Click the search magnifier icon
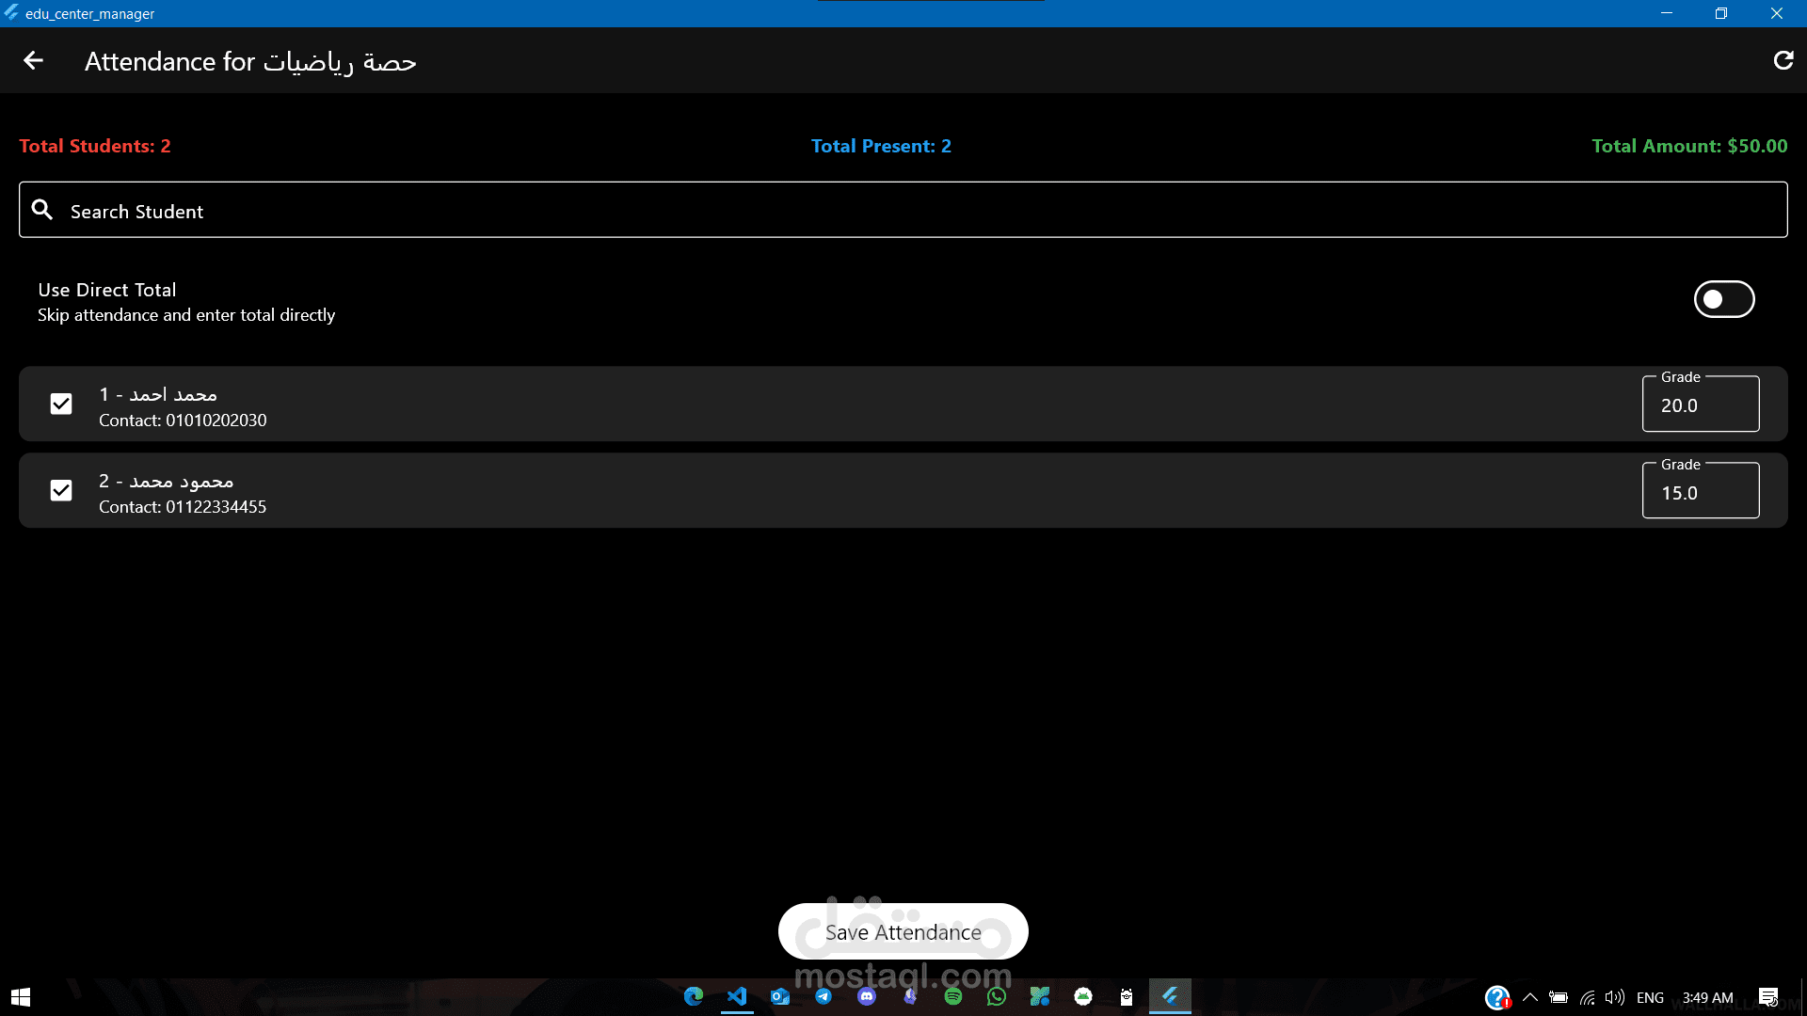Screen dimensions: 1807x1016 (x=42, y=210)
